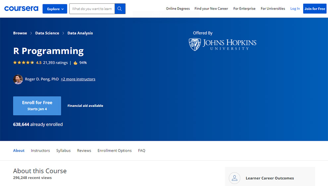Image resolution: width=328 pixels, height=186 pixels.
Task: Click Enroll for Free button
Action: tap(37, 106)
